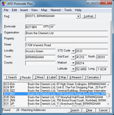Screen dimensions: 114x115
Task: Click the empty County field
Action: tap(40, 63)
